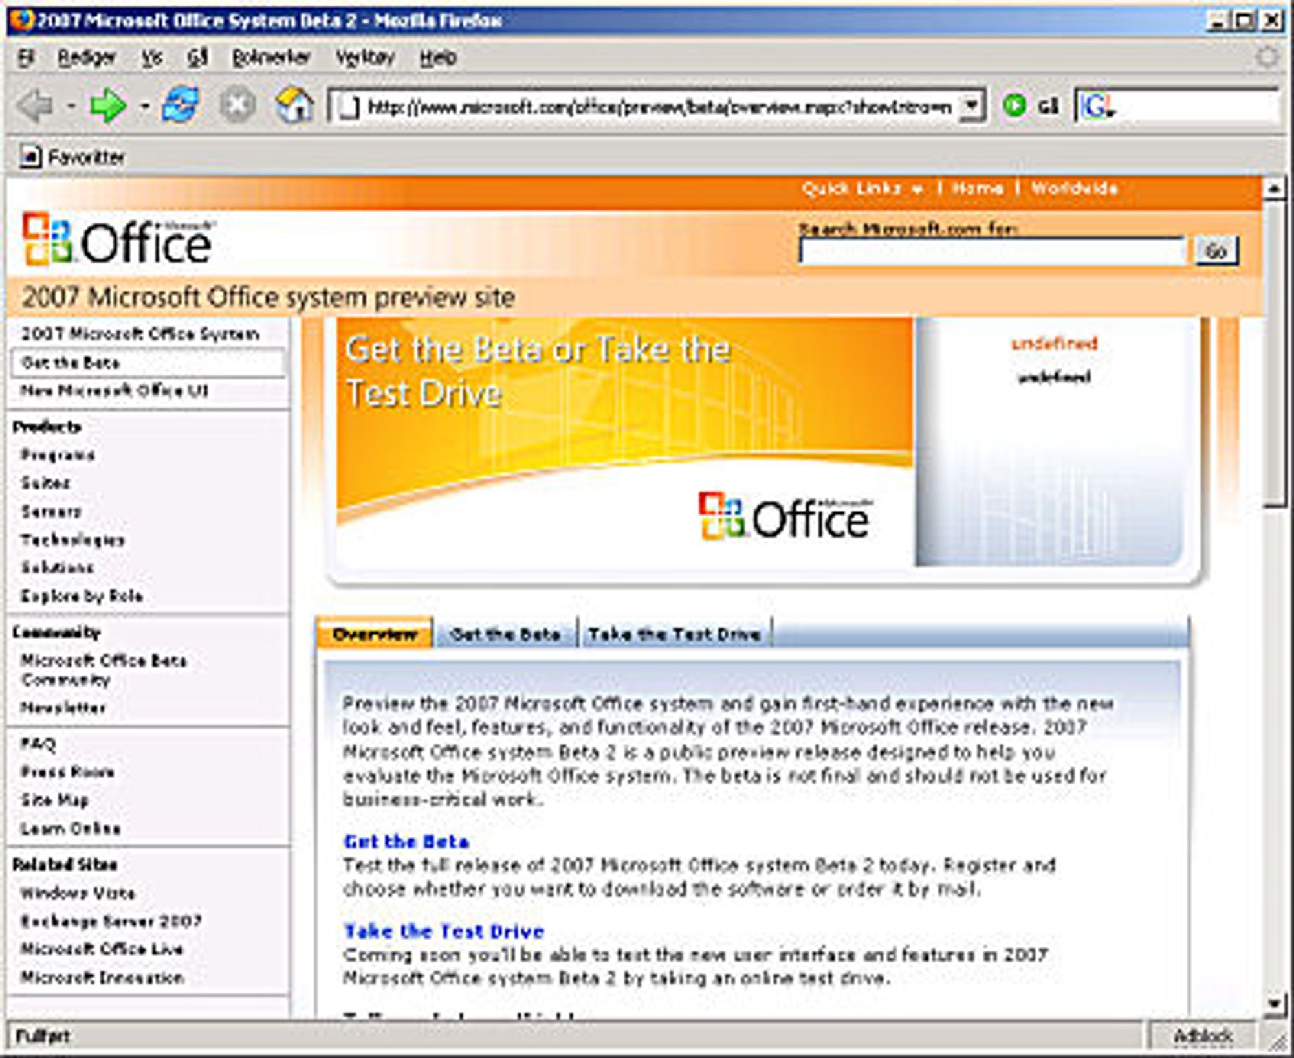Click the Home link in the top bar
Image resolution: width=1294 pixels, height=1058 pixels.
pos(978,189)
